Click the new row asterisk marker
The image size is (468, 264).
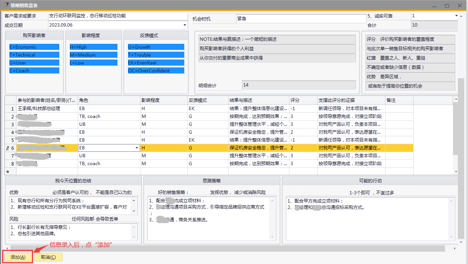(8, 172)
